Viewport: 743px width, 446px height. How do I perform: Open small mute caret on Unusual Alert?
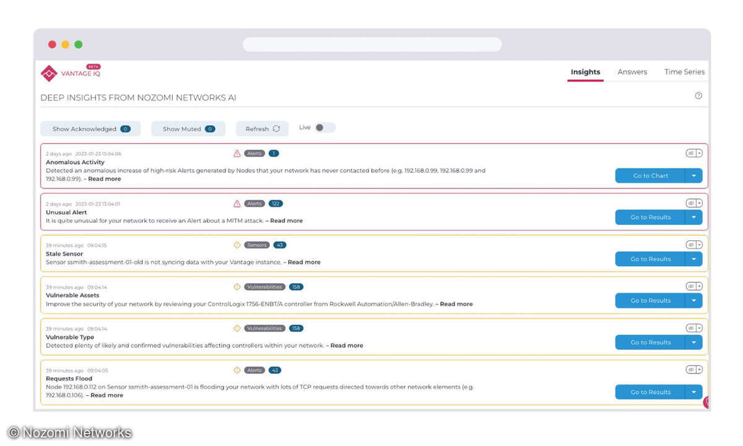(699, 203)
